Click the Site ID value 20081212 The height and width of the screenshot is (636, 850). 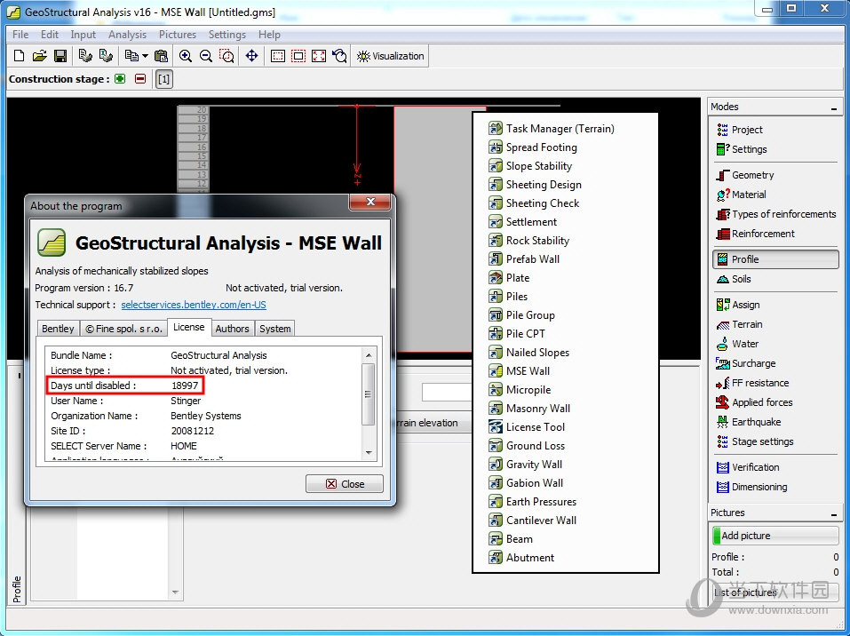(x=193, y=431)
